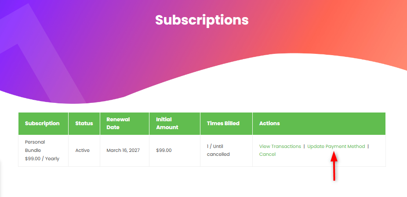Select the Status column header
Image resolution: width=407 pixels, height=197 pixels.
point(84,123)
